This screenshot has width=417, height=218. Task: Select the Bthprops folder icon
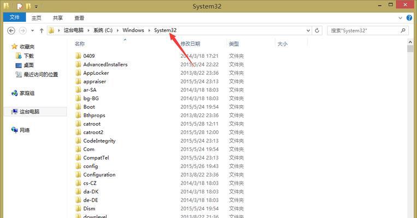click(x=78, y=115)
